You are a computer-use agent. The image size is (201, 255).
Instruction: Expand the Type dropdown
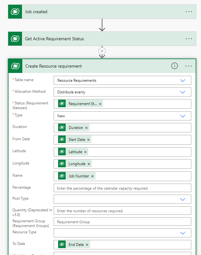[183, 116]
